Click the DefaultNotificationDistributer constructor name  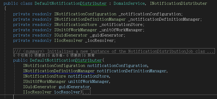coord(66,60)
